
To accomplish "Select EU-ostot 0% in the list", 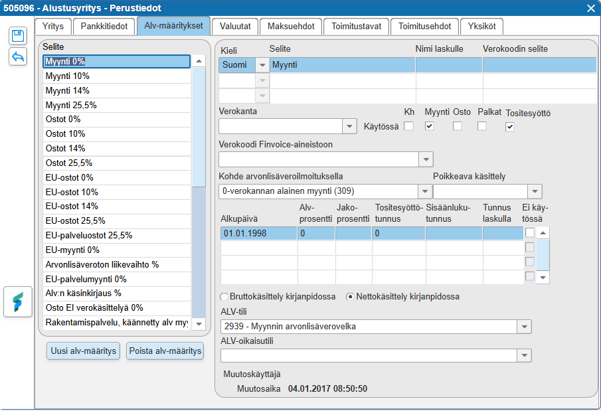I will 116,177.
